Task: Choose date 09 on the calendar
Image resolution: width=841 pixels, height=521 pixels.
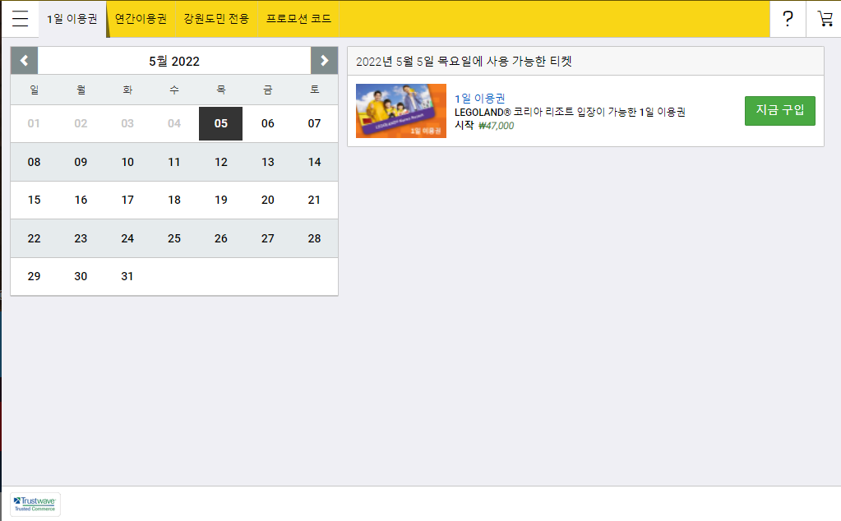Action: (81, 162)
